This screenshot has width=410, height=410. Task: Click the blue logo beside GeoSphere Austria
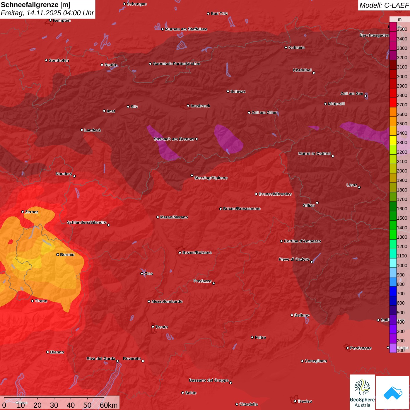[x=393, y=393]
